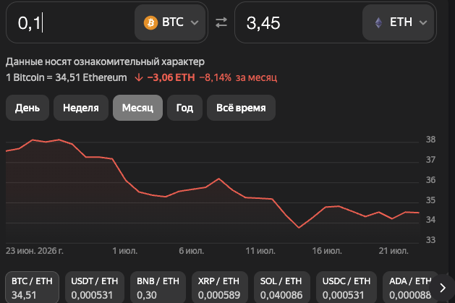This screenshot has width=455, height=303.
Task: Switch chart to Неделя period
Action: [81, 108]
